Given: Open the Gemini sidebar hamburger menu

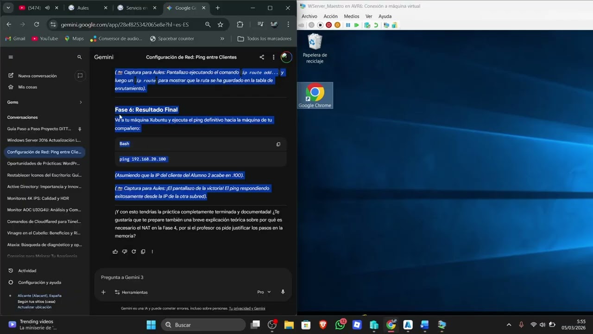Looking at the screenshot, I should 11,57.
